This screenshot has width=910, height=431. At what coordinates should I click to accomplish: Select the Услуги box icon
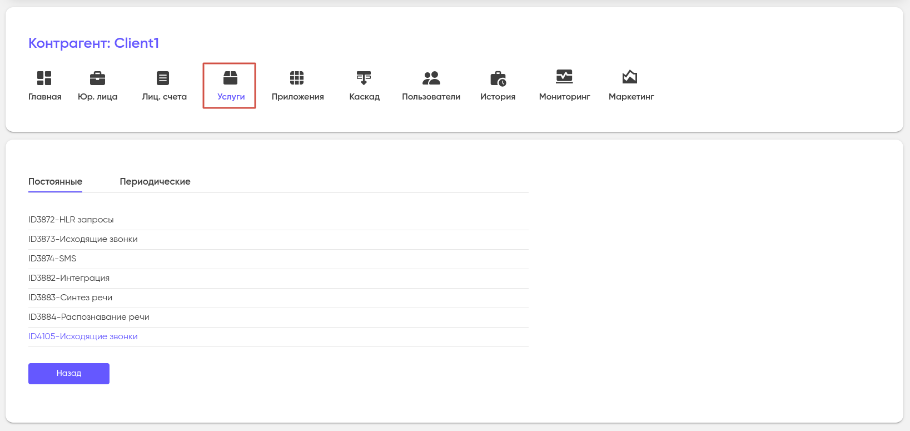click(230, 77)
